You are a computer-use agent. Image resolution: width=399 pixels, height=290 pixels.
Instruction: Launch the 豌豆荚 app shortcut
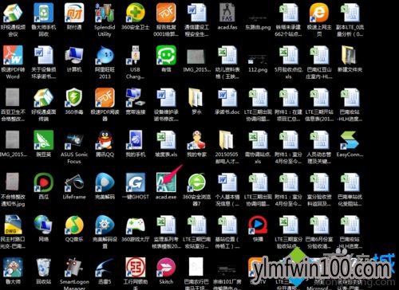click(x=44, y=144)
